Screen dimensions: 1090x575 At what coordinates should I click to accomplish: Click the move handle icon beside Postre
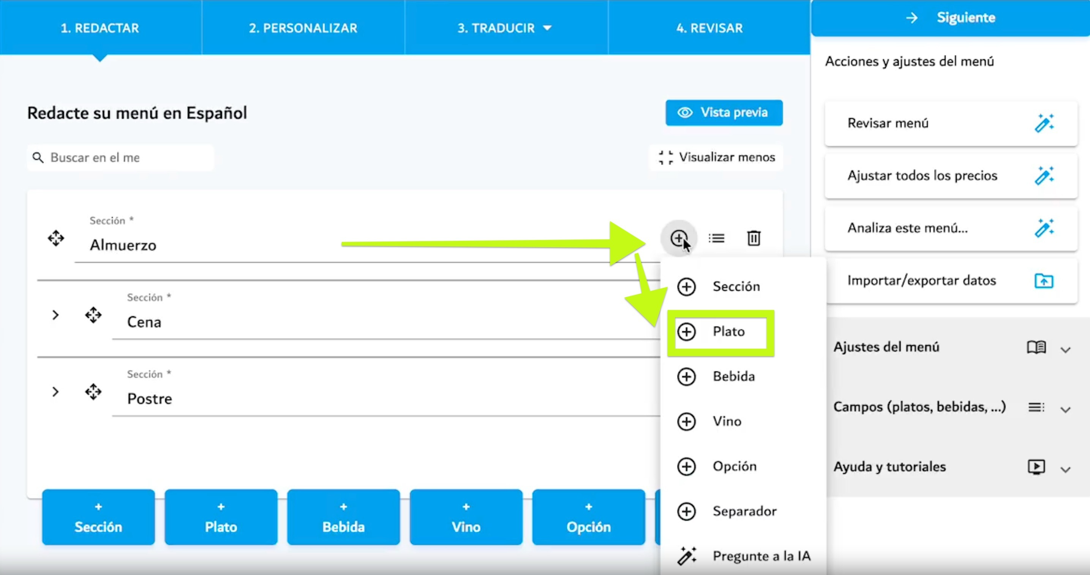tap(93, 392)
